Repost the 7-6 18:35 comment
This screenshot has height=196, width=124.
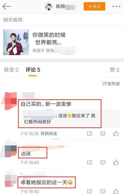tap(89, 134)
